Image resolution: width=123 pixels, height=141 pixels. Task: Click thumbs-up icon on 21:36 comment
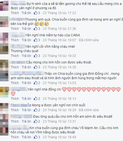coord(35,28)
